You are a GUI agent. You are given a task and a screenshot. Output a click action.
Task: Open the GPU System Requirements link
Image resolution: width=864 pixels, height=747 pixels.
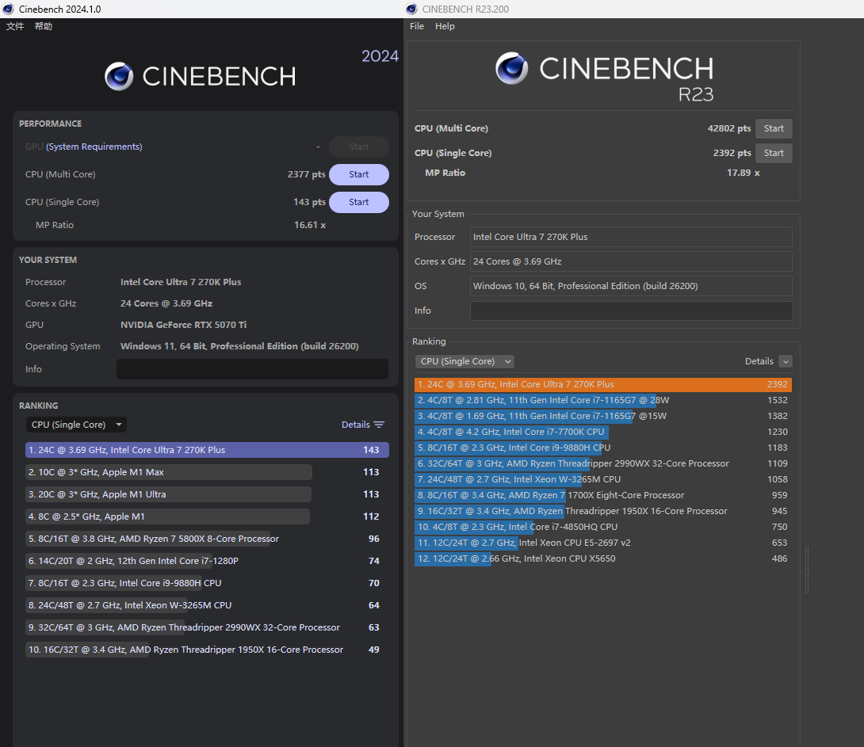tap(94, 147)
